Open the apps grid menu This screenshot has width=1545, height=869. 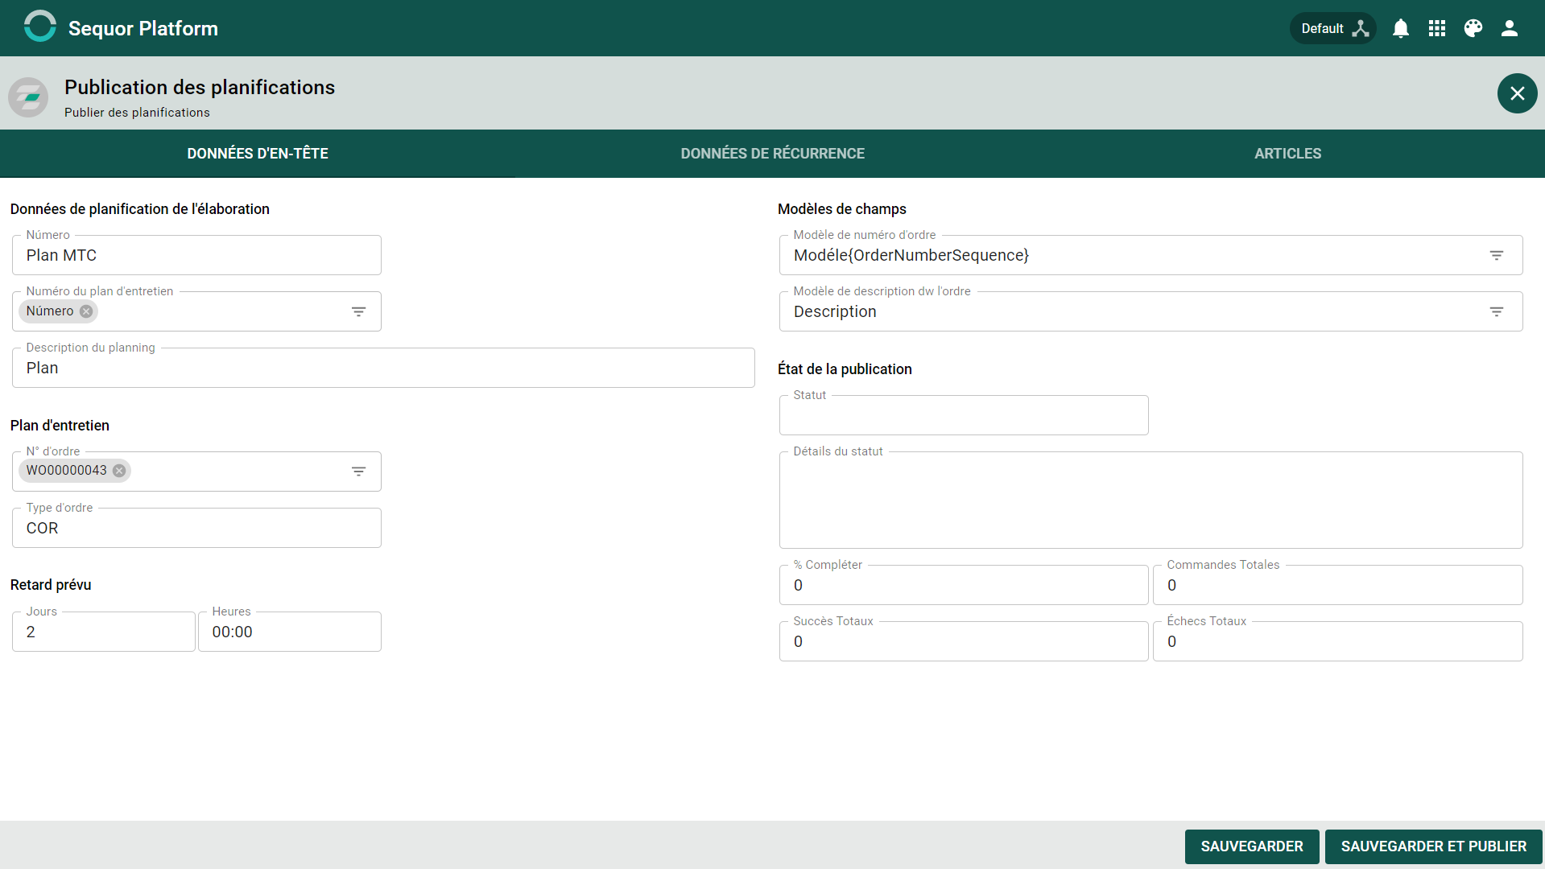point(1437,28)
